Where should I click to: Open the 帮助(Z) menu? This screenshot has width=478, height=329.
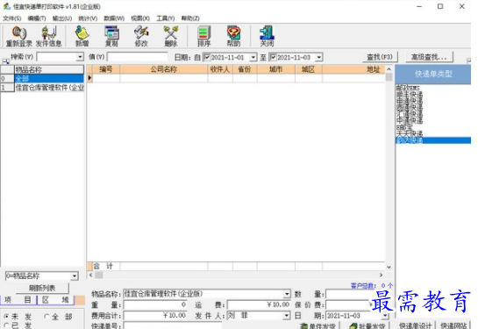pyautogui.click(x=190, y=18)
